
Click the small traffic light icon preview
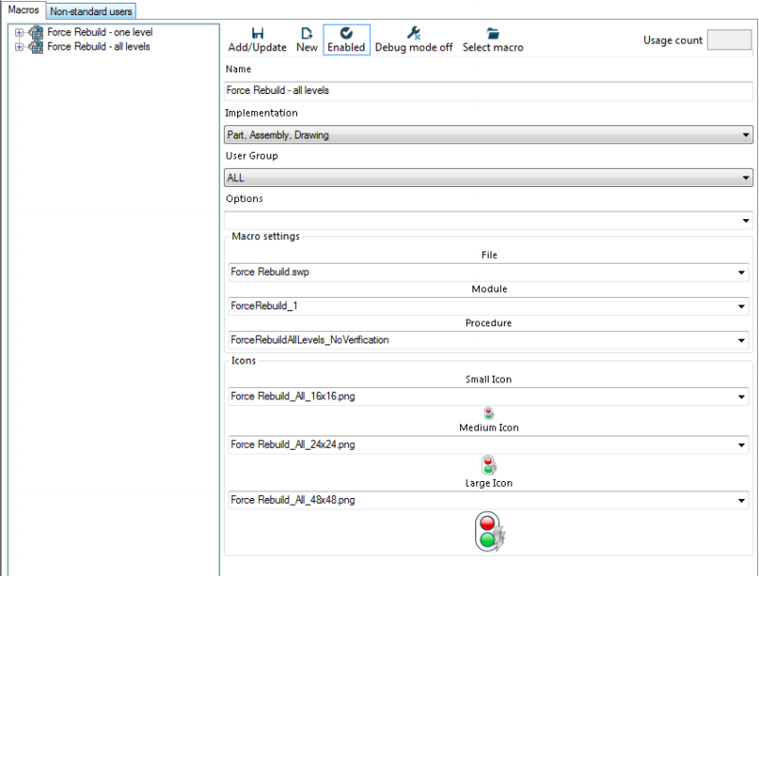coord(489,414)
